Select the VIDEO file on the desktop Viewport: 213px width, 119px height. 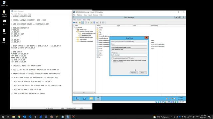point(4,40)
